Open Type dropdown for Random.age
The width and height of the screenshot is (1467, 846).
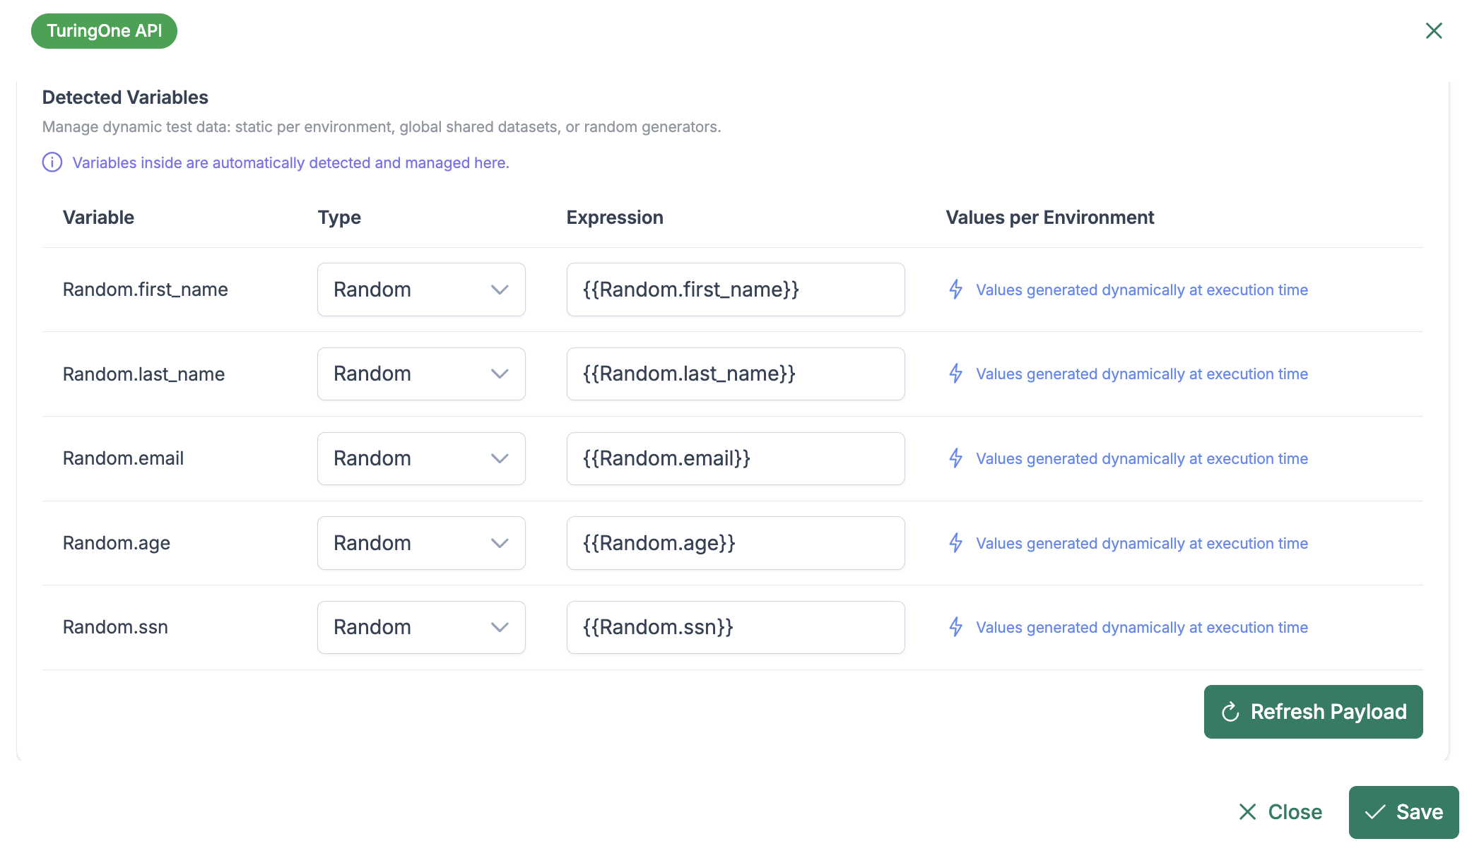421,543
